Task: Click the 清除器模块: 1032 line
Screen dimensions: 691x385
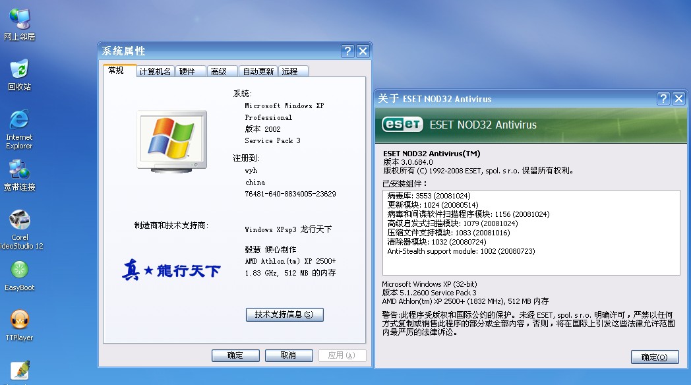Action: (436, 242)
